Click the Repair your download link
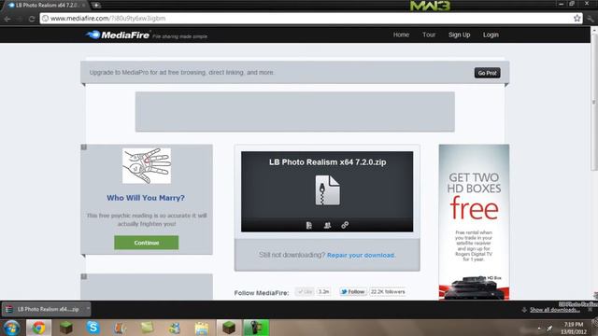The image size is (598, 336). (361, 255)
